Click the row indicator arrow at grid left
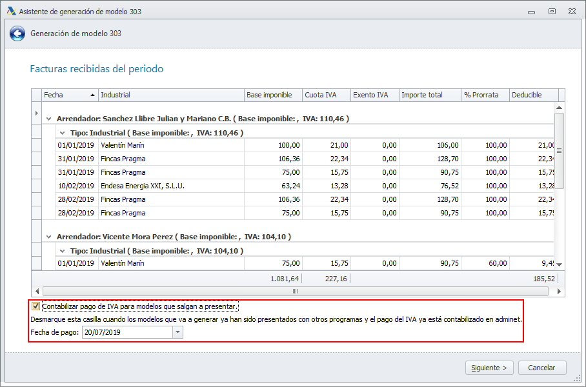 [36, 114]
